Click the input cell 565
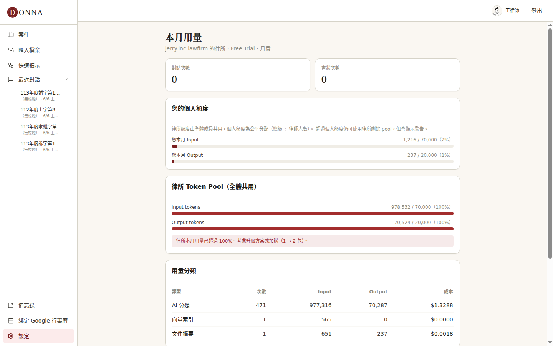 click(326, 319)
